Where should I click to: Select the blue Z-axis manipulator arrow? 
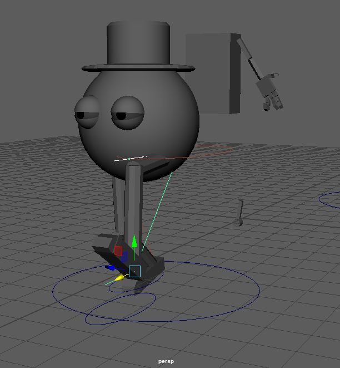pyautogui.click(x=110, y=268)
